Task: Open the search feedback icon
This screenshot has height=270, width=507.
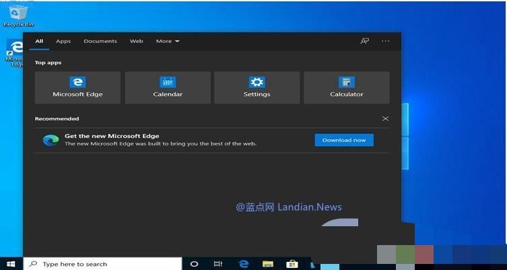Action: tap(365, 41)
